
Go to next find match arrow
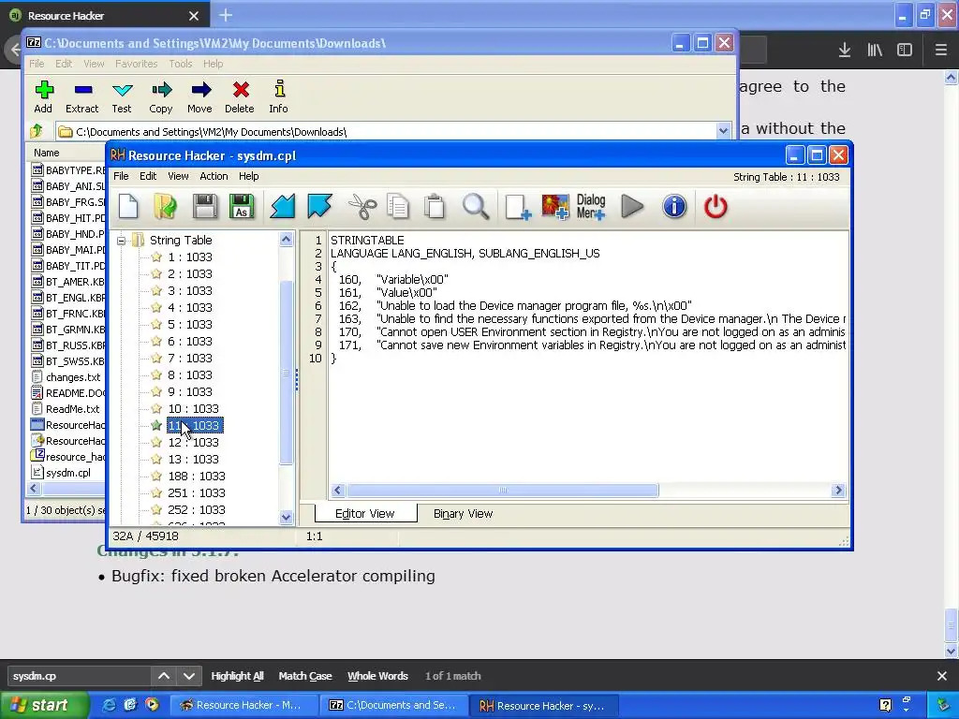(189, 676)
